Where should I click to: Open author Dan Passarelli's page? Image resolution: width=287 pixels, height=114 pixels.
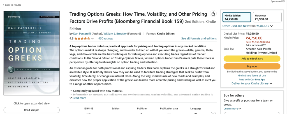coord(82,34)
